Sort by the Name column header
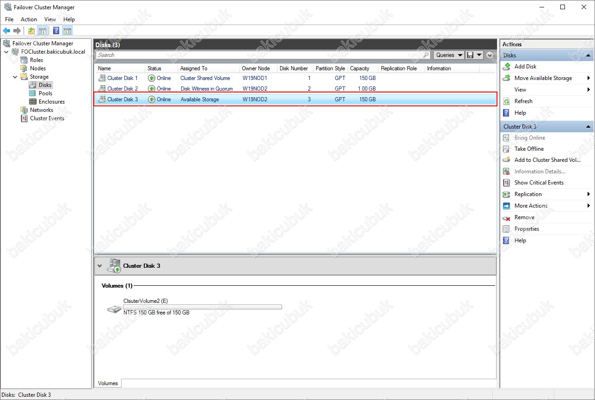Viewport: 595px width, 400px height. [120, 68]
